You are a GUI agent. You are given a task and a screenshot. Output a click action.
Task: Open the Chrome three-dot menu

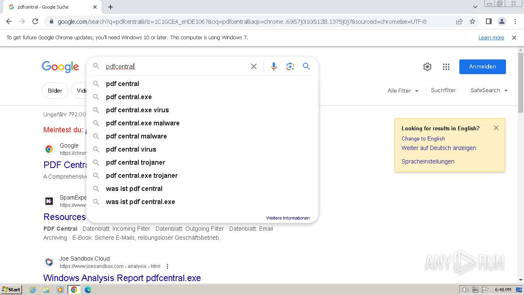[515, 21]
